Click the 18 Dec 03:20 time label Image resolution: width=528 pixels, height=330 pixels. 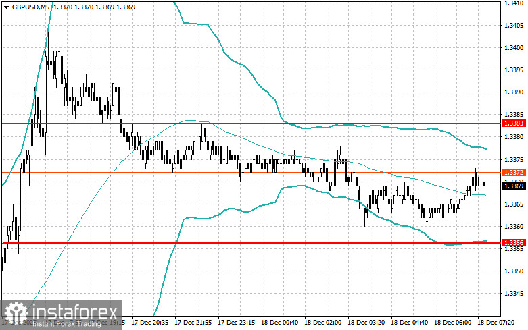coord(366,323)
